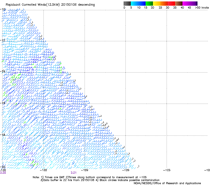Image resolution: width=210 pixels, height=185 pixels.
Task: Click the latitude label '-16'
Action: click(3, 103)
